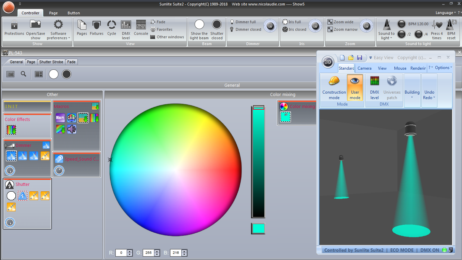Open the Camera tab in Easy View
Image resolution: width=462 pixels, height=260 pixels.
[364, 68]
